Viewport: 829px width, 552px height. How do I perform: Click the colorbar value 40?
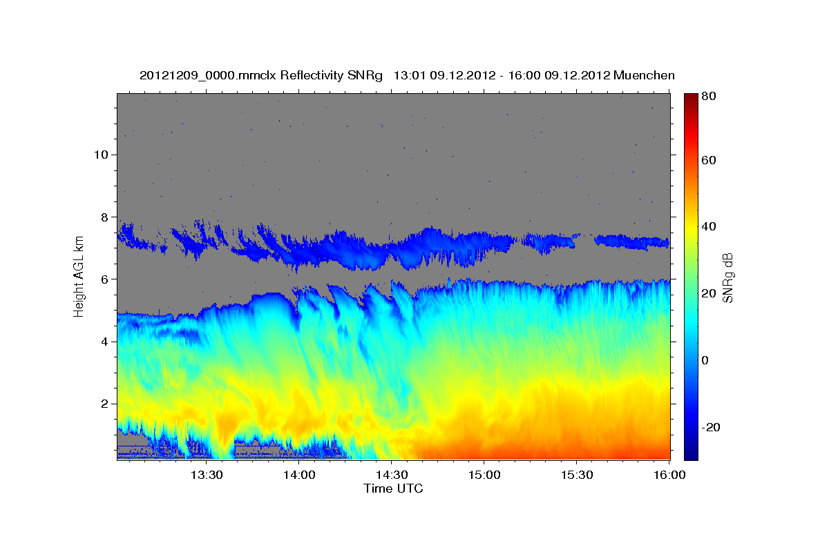pyautogui.click(x=709, y=227)
